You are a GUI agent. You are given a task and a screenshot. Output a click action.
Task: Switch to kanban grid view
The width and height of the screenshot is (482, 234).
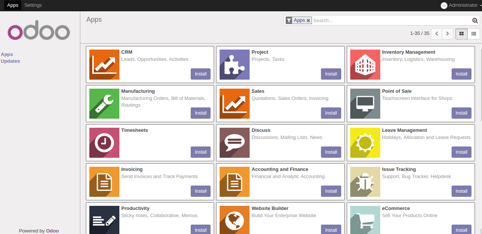(x=461, y=33)
